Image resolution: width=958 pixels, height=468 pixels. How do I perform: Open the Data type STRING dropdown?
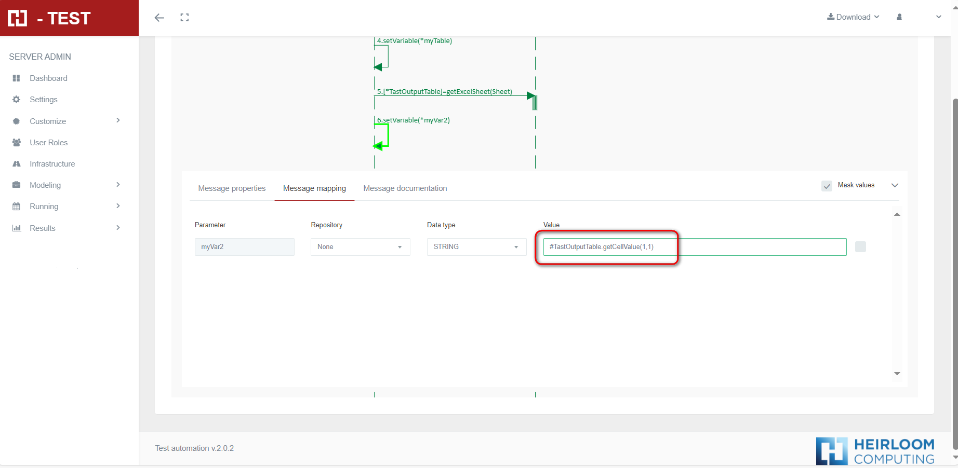pyautogui.click(x=476, y=247)
